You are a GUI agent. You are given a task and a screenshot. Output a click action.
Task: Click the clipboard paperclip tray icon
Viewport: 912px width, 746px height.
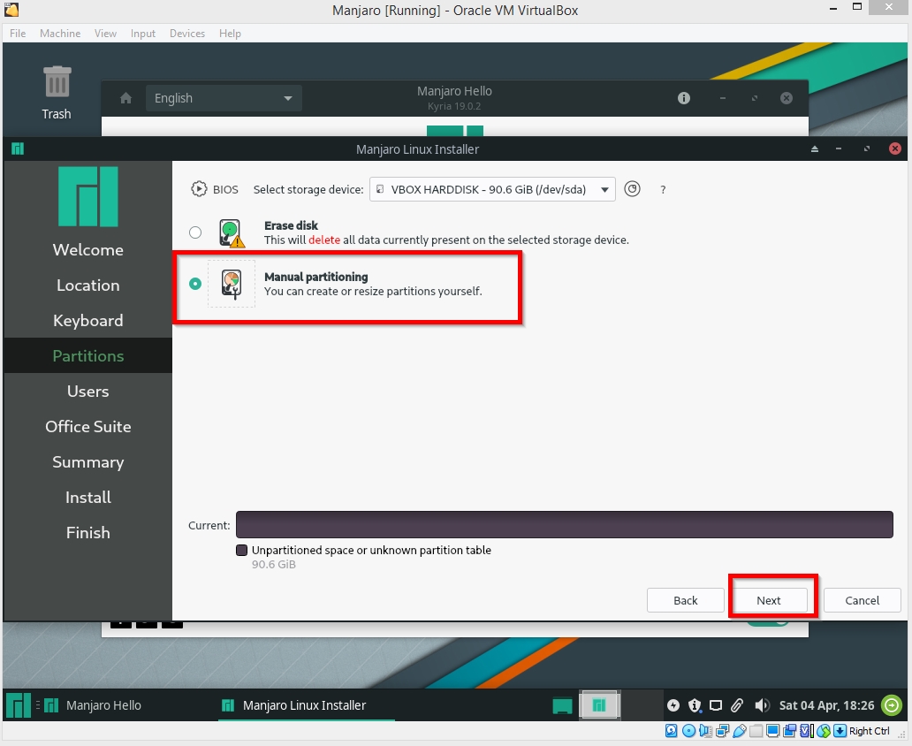click(737, 705)
